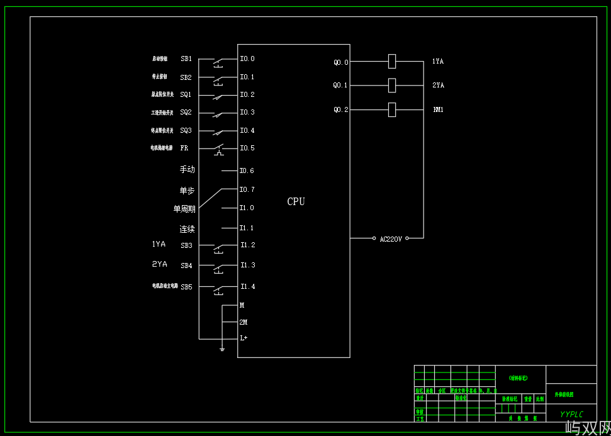Click the 单周期 mode label

[185, 210]
